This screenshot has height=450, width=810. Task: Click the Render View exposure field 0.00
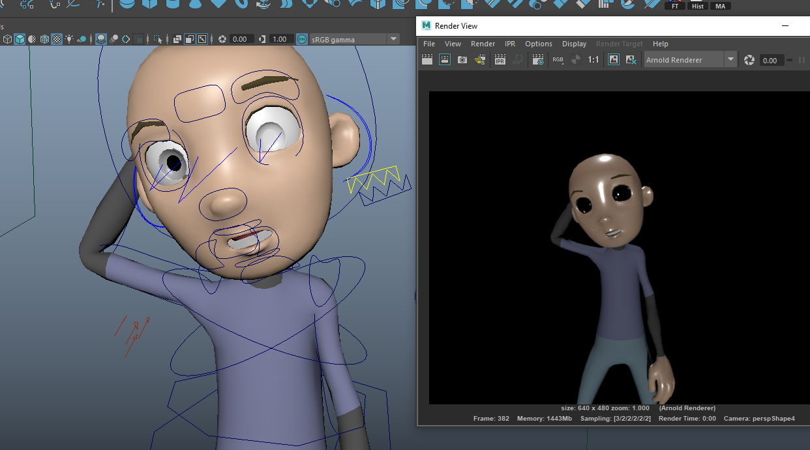[x=770, y=61]
